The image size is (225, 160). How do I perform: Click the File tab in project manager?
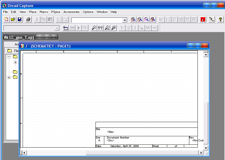coord(13,51)
